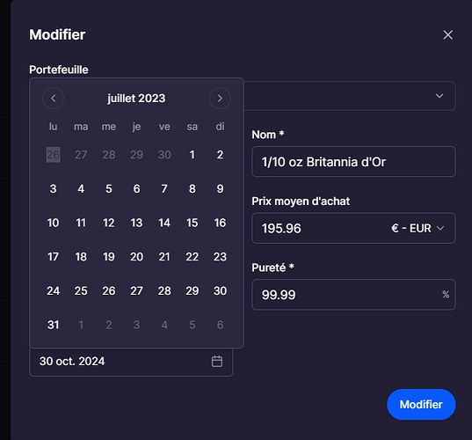Close the Modifier dialog
Viewport: 472px width, 440px height.
click(x=448, y=35)
